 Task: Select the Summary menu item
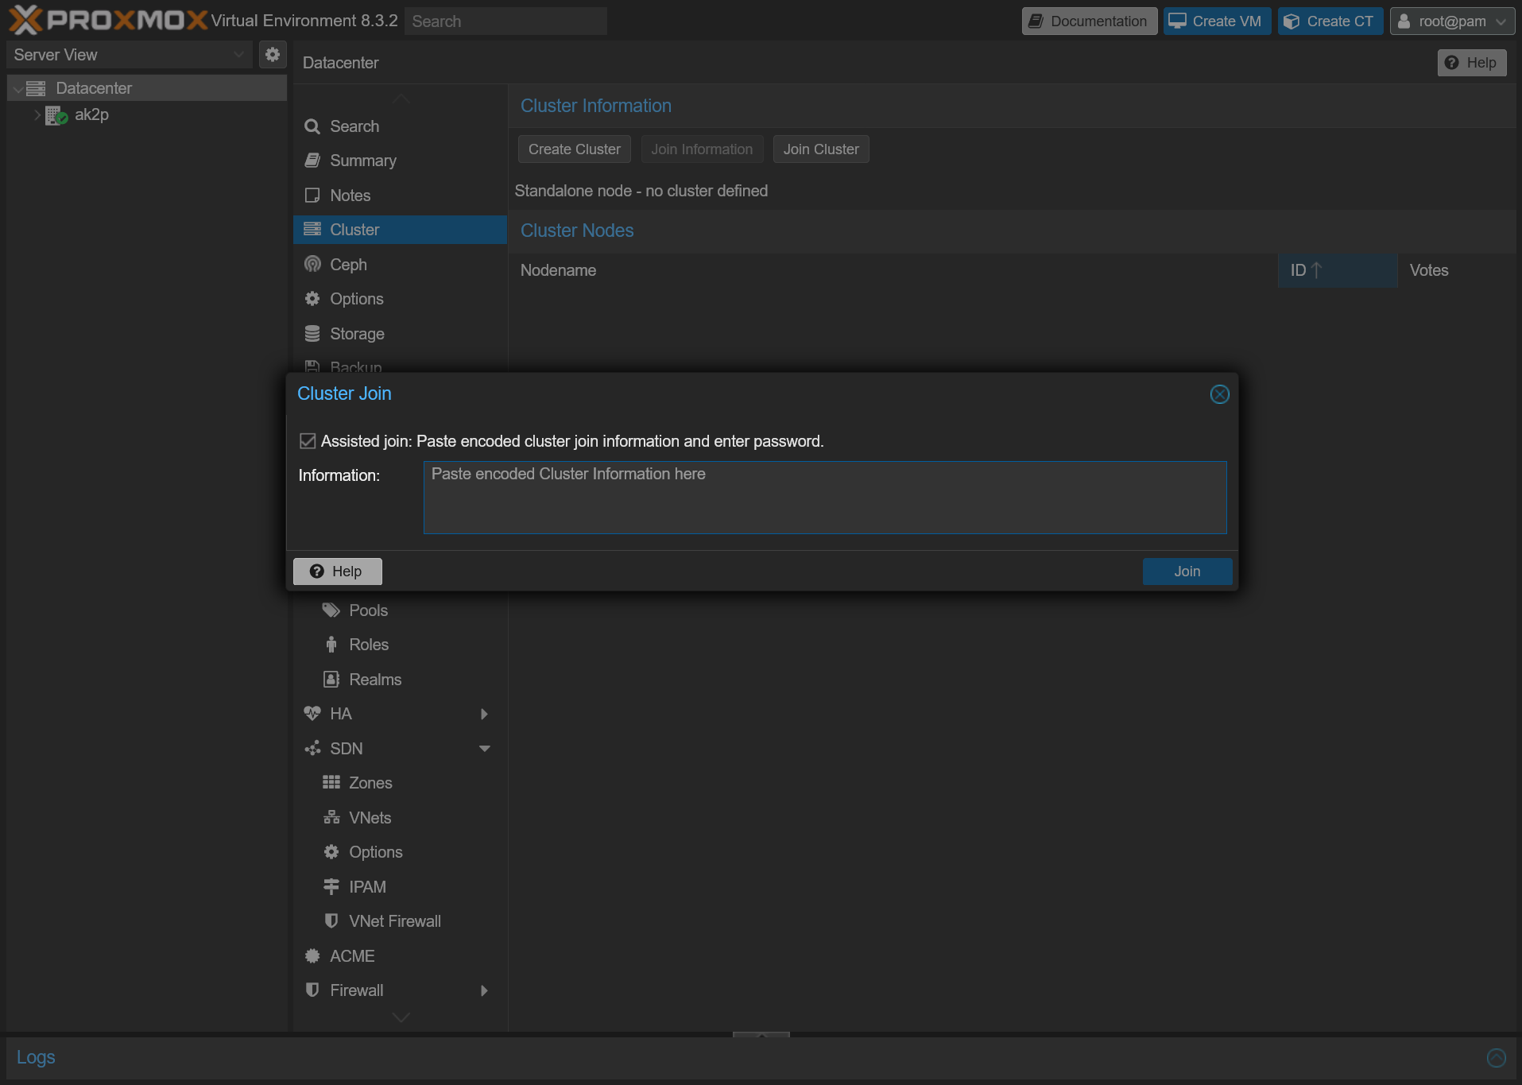pyautogui.click(x=400, y=161)
